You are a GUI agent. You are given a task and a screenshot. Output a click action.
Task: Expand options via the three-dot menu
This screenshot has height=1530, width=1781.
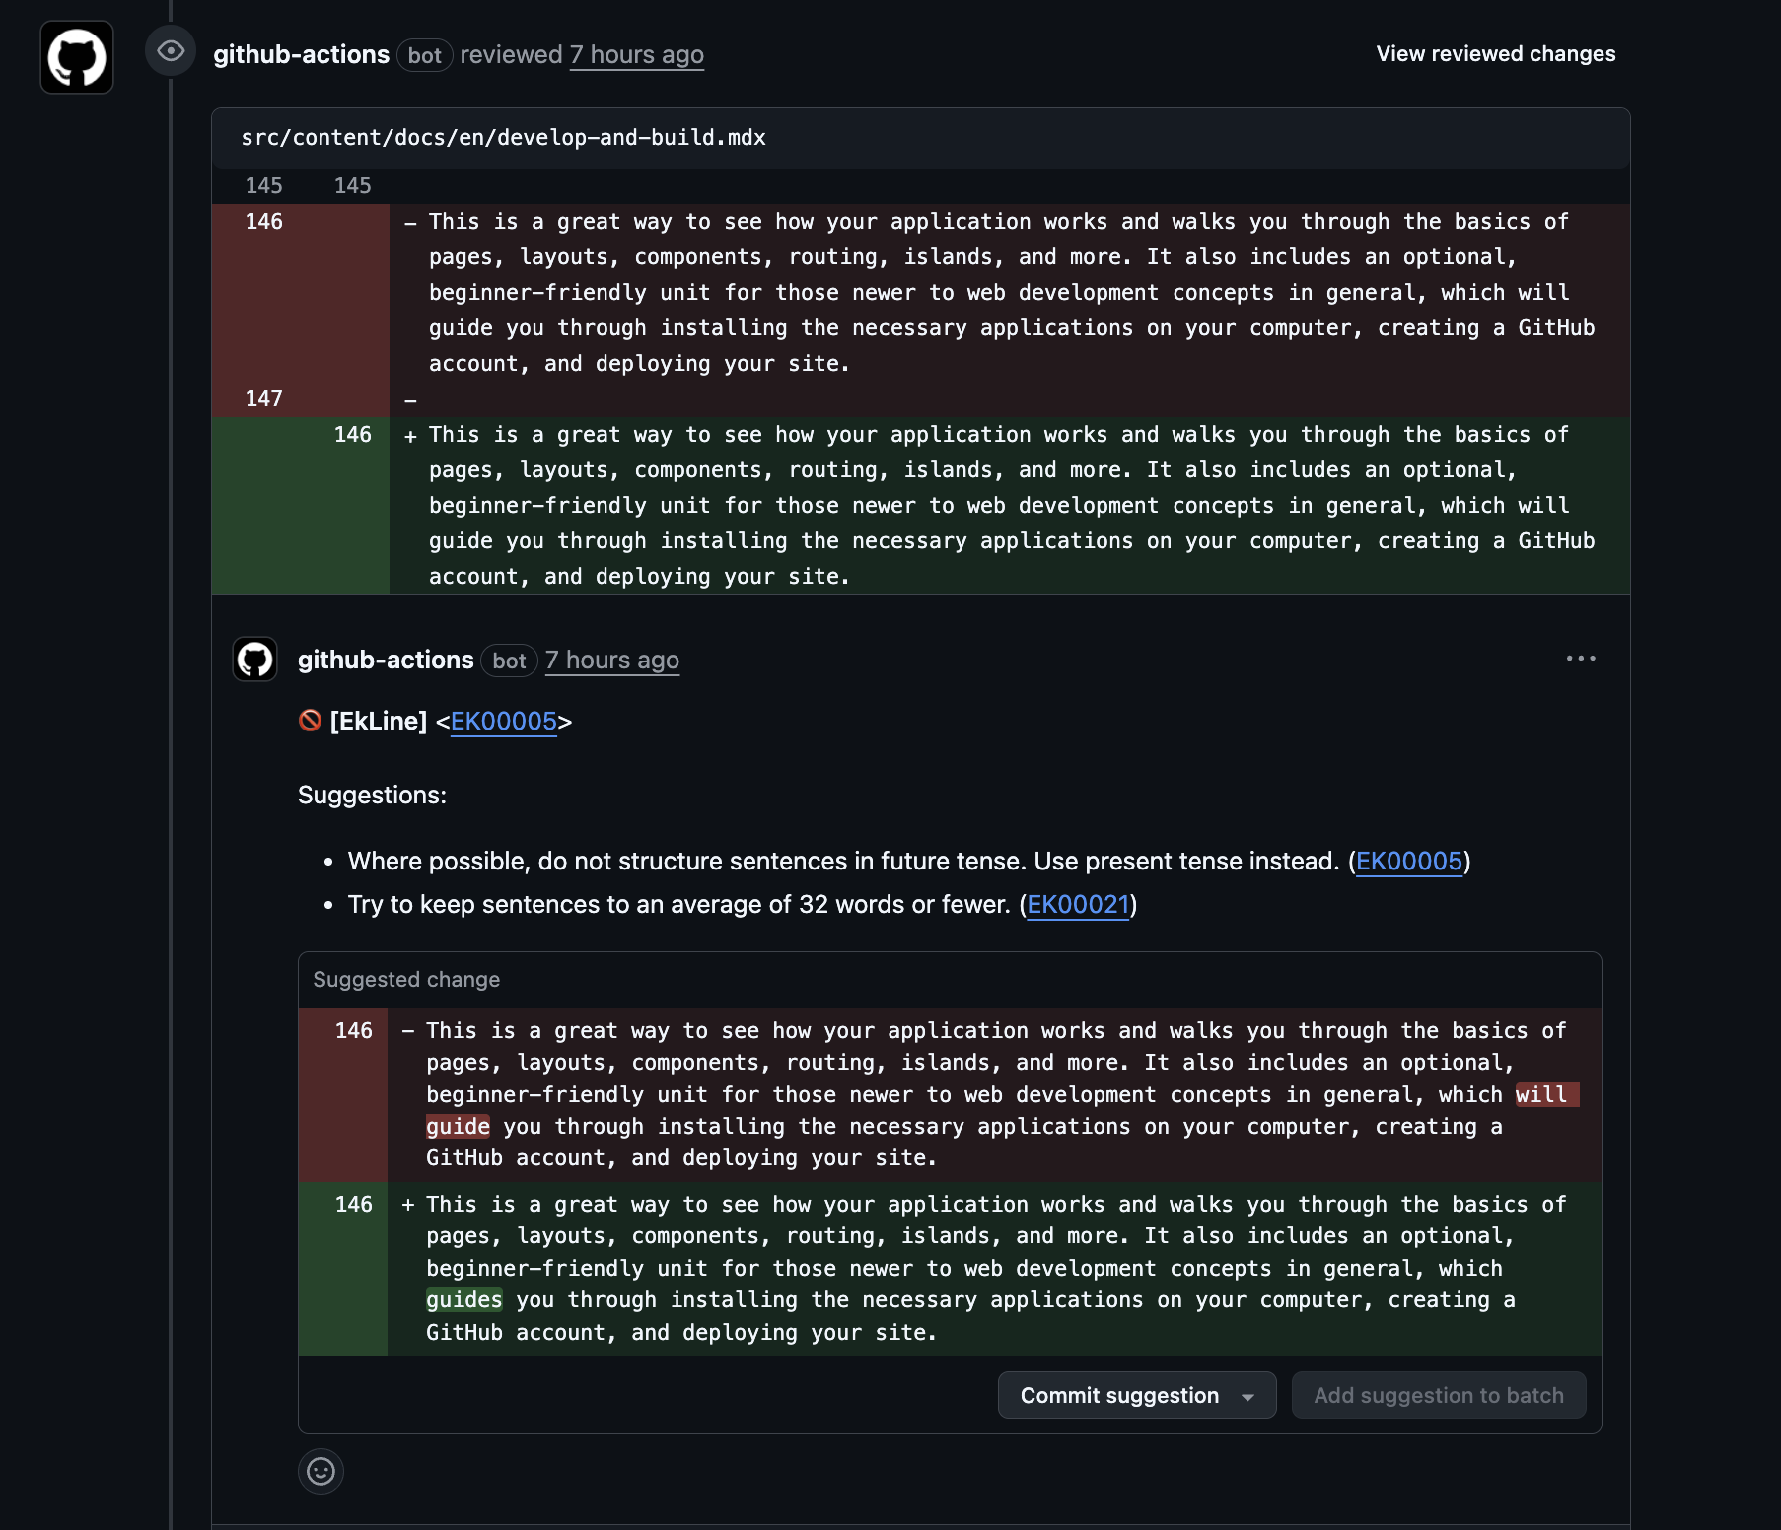[1581, 658]
